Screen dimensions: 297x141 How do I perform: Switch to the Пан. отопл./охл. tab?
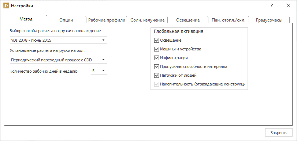(229, 20)
